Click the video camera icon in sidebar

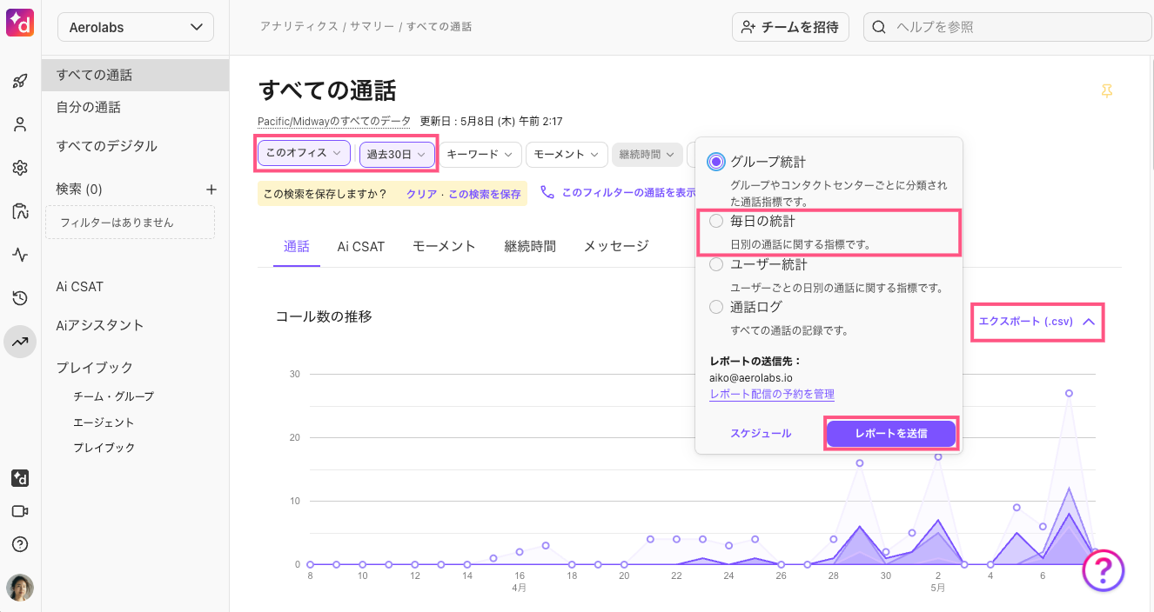pos(20,511)
